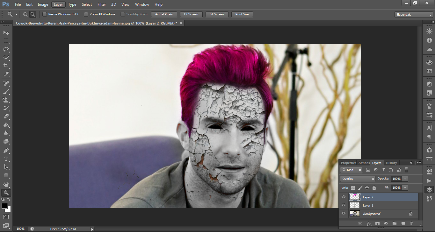Toggle lock image pixels brush icon
This screenshot has height=232, width=435.
click(360, 188)
